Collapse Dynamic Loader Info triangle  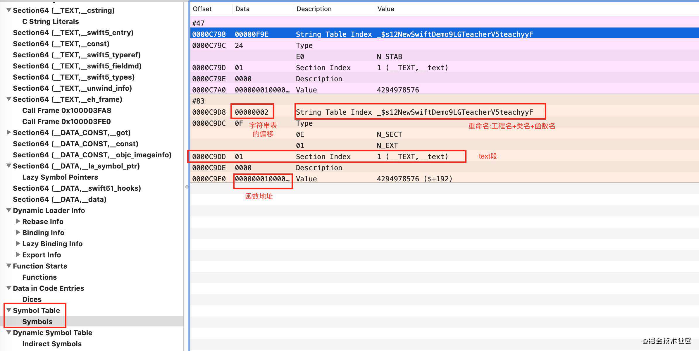(9, 210)
